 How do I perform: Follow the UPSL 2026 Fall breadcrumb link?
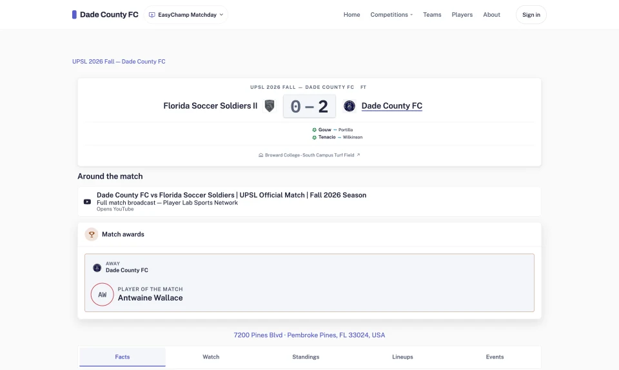(x=119, y=62)
